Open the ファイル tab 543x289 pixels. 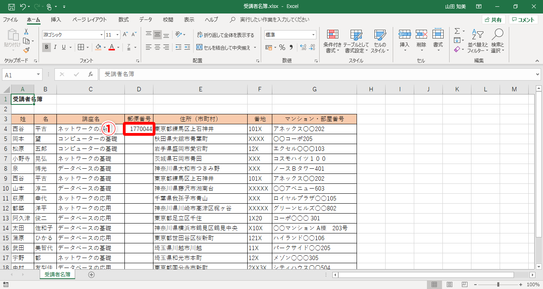click(x=10, y=19)
